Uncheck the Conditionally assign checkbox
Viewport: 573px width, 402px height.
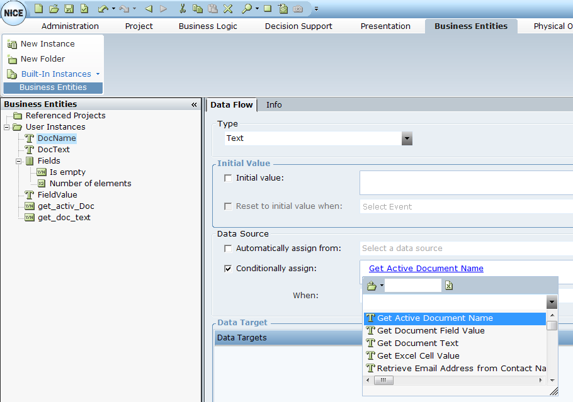coord(228,269)
